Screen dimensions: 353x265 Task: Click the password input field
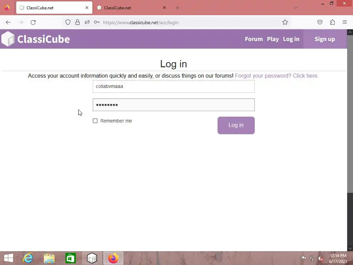point(174,105)
